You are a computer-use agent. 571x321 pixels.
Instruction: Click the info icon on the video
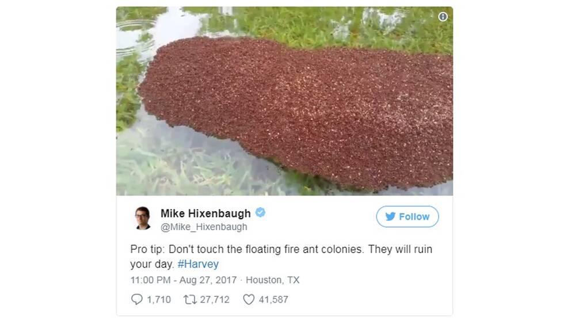tap(443, 17)
